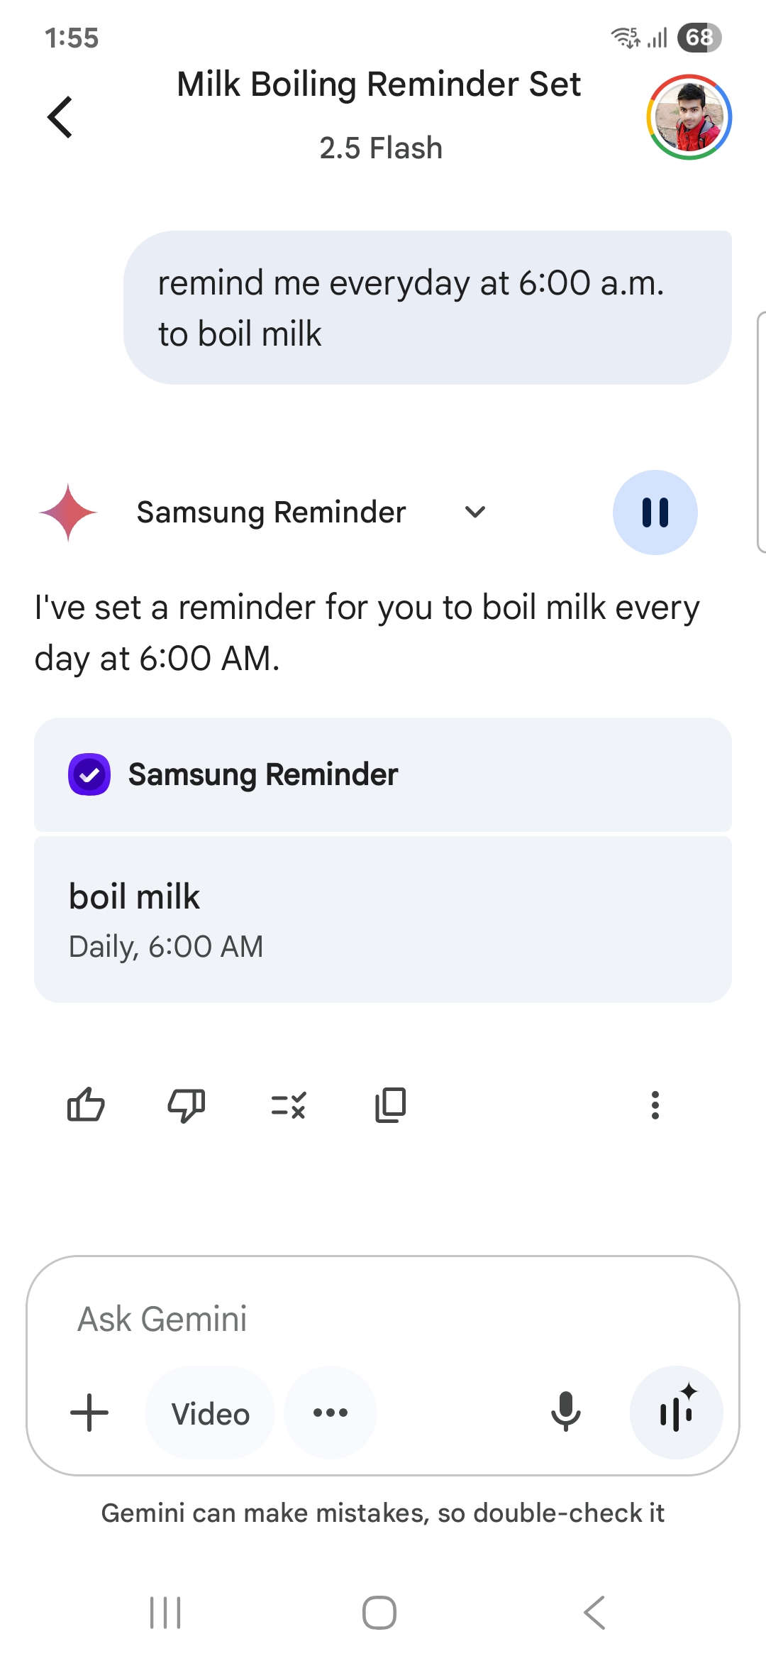The height and width of the screenshot is (1661, 766).
Task: Expand the Samsung Reminder chevron
Action: click(x=474, y=512)
